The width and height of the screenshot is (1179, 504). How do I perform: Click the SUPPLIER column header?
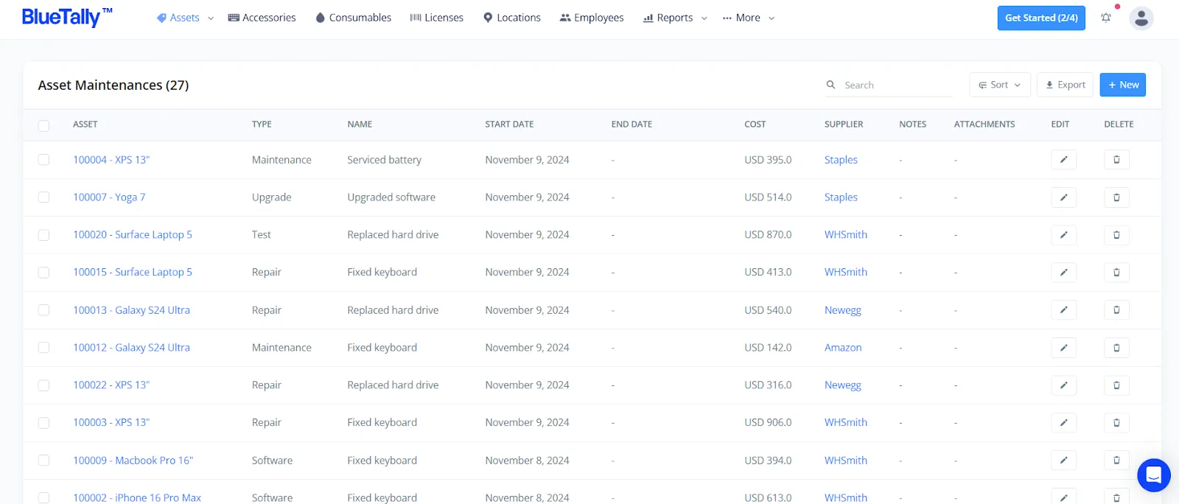coord(844,125)
